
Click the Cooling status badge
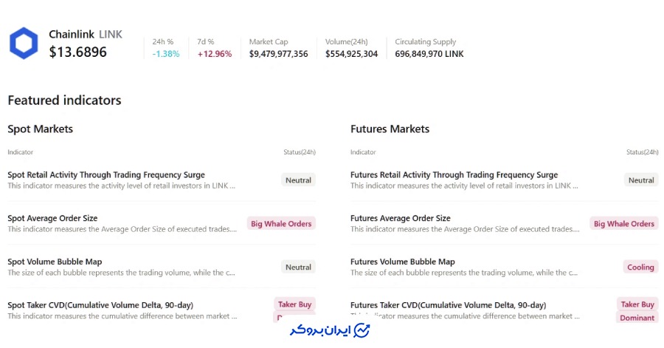640,267
